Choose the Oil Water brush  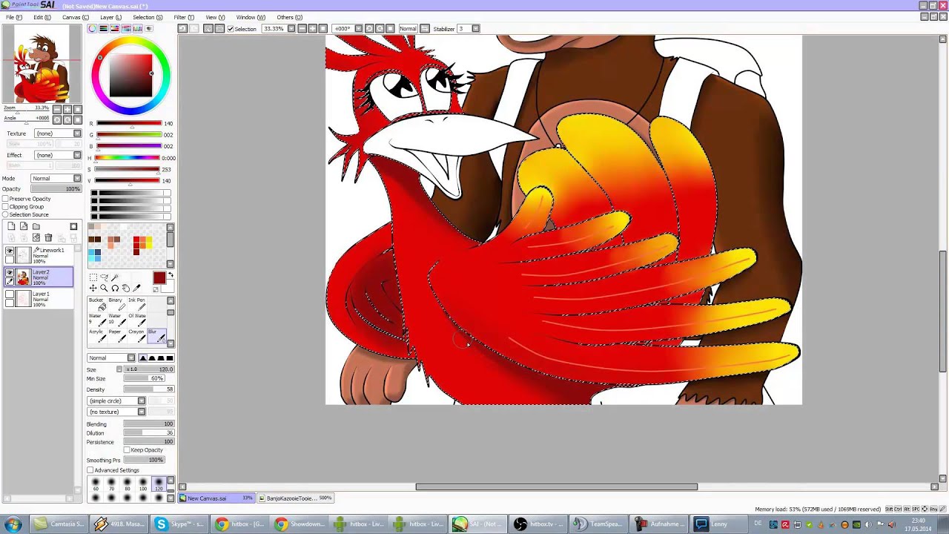tap(136, 320)
